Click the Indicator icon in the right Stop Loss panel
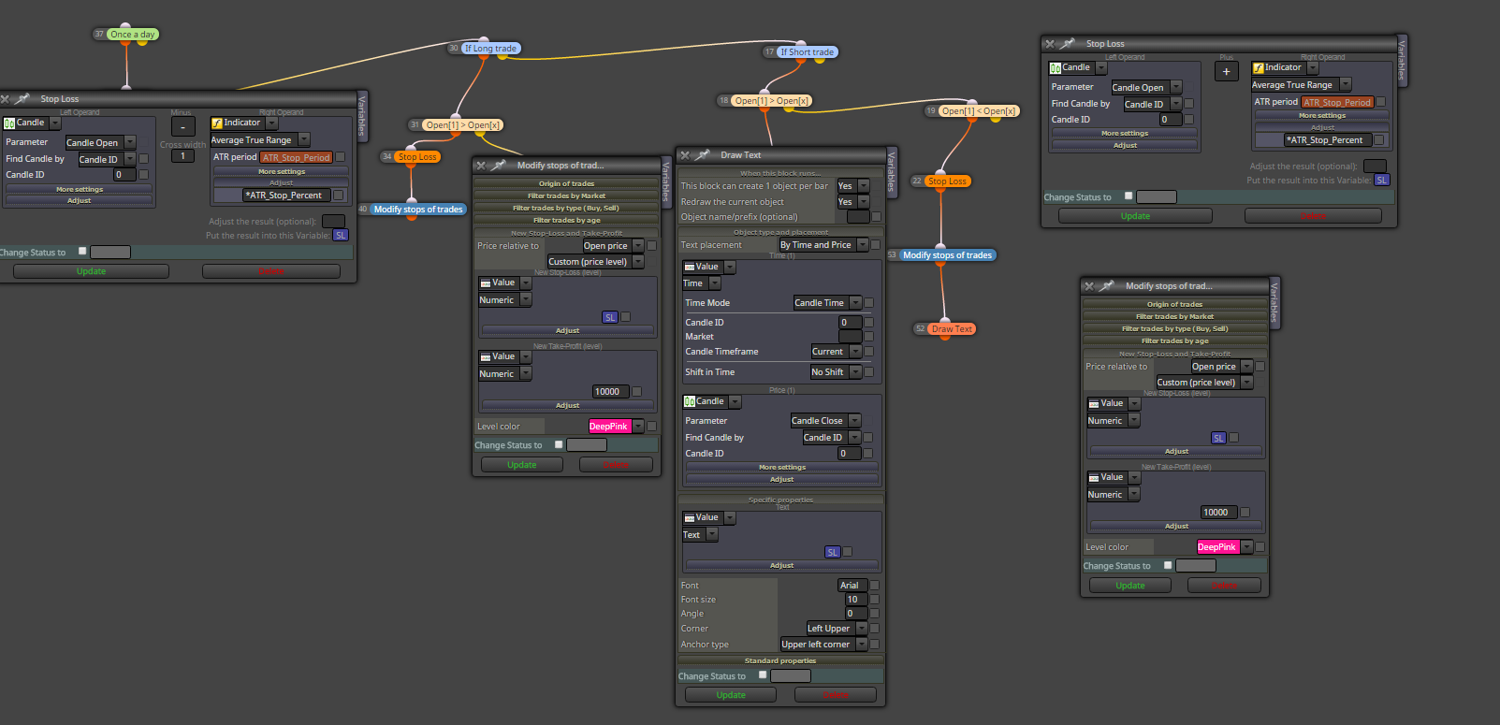This screenshot has height=725, width=1500. pyautogui.click(x=1259, y=67)
